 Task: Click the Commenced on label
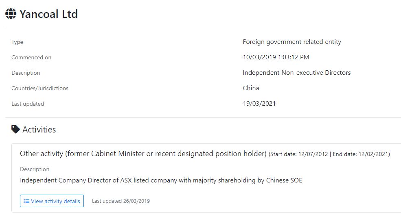tap(31, 58)
